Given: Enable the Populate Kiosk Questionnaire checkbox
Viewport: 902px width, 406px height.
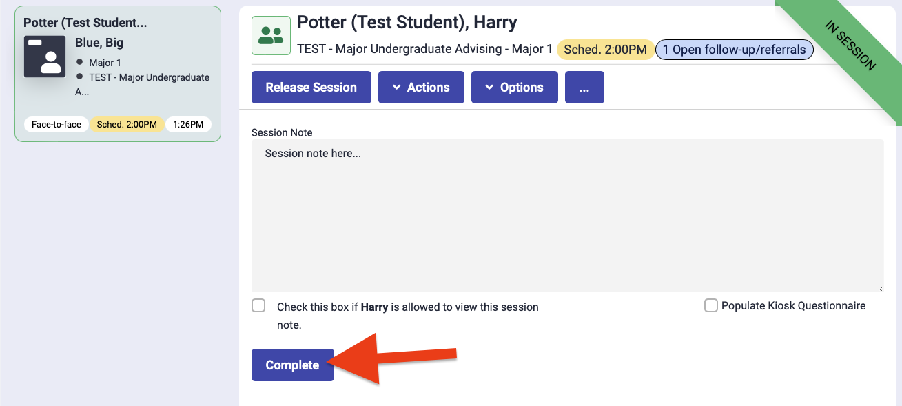Looking at the screenshot, I should coord(710,305).
